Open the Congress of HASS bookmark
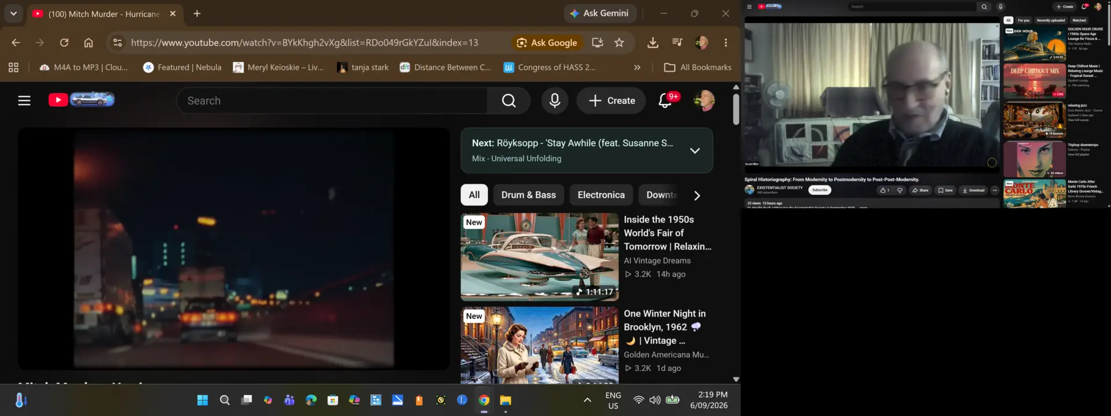1111x416 pixels. (550, 68)
